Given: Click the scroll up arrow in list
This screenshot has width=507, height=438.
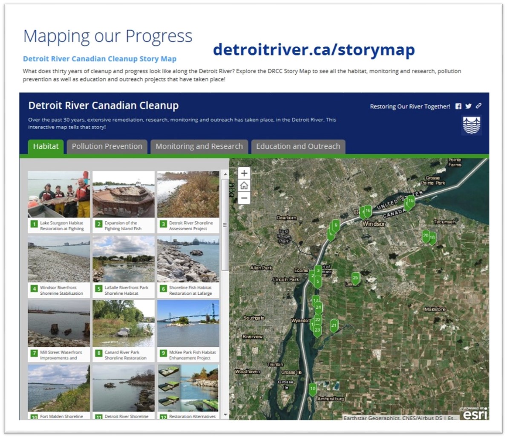Looking at the screenshot, I should click(x=225, y=174).
